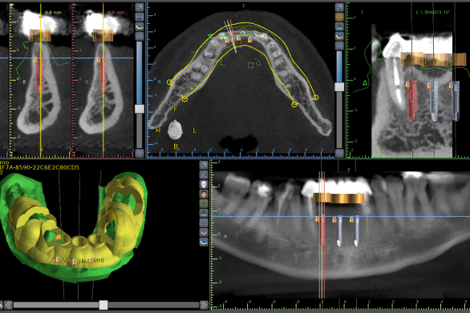470x313 pixels.
Task: Select the skull view icon in 3D toolbar
Action: (x=204, y=184)
